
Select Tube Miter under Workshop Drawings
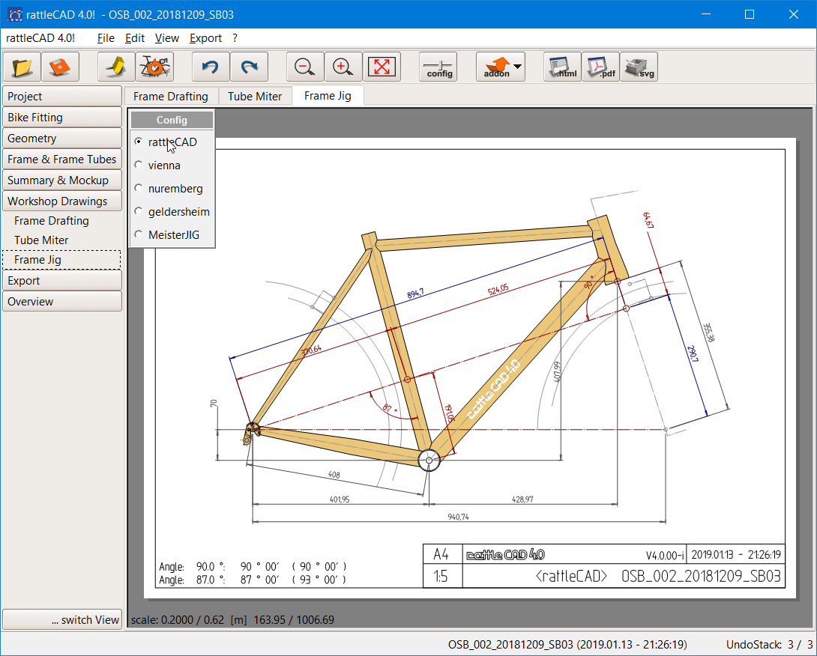(x=41, y=240)
